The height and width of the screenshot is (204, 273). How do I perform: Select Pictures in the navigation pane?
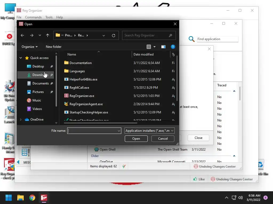[38, 92]
